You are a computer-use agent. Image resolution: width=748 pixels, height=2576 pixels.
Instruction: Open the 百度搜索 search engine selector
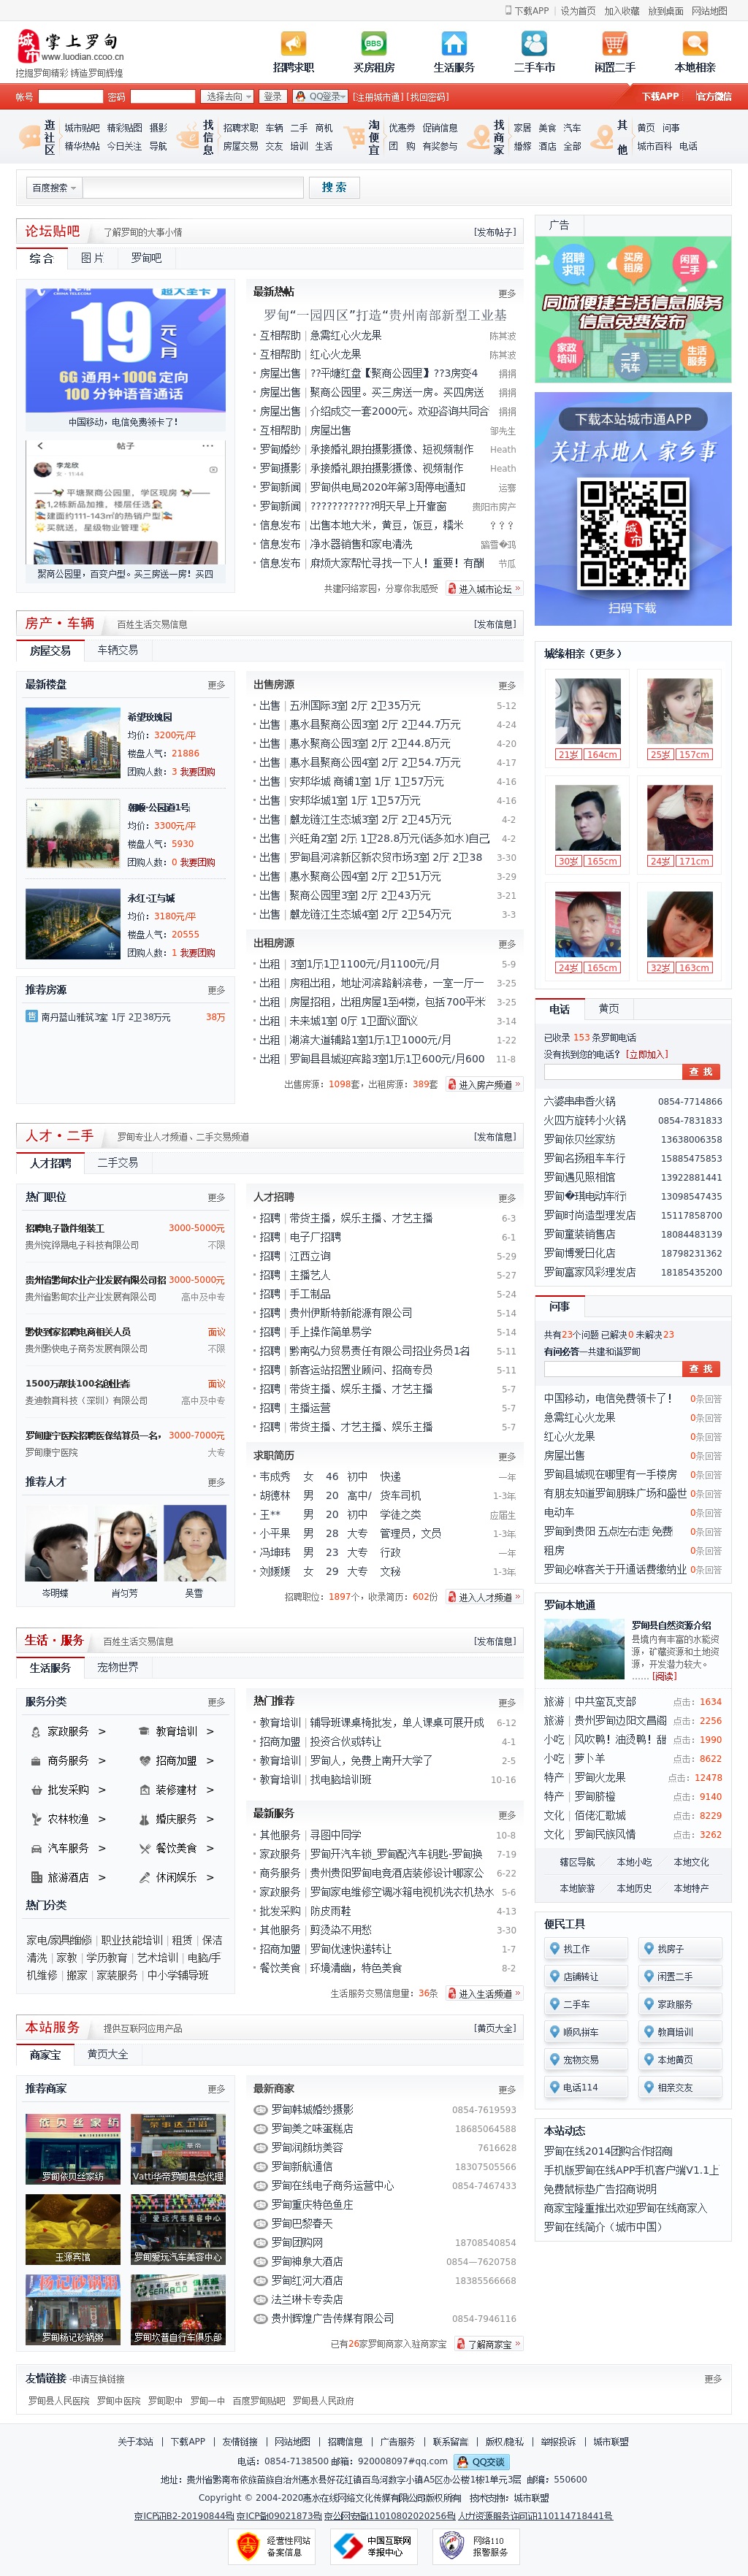(x=54, y=188)
